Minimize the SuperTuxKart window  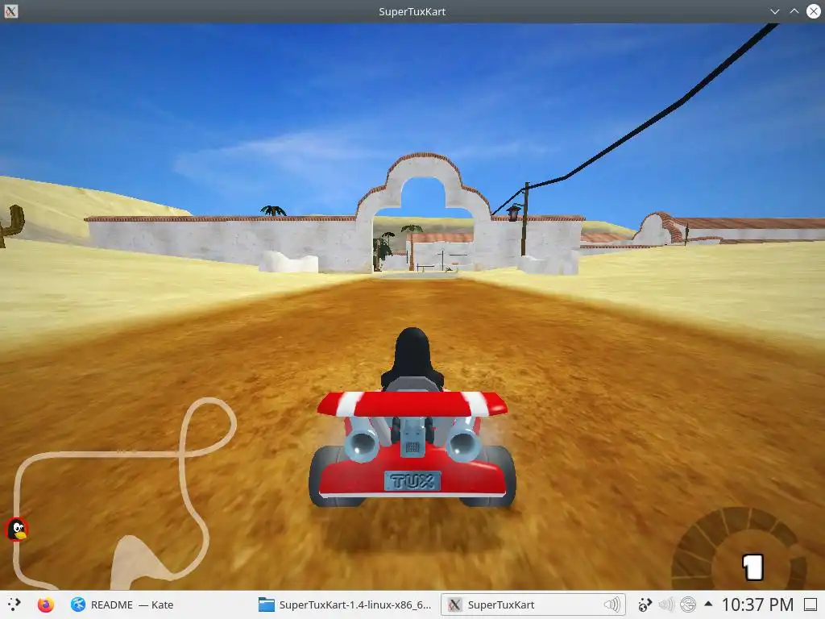pos(774,11)
